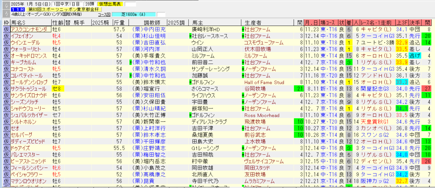
Task: Click the yellow セ8 sex-age cell
Action: [58, 89]
